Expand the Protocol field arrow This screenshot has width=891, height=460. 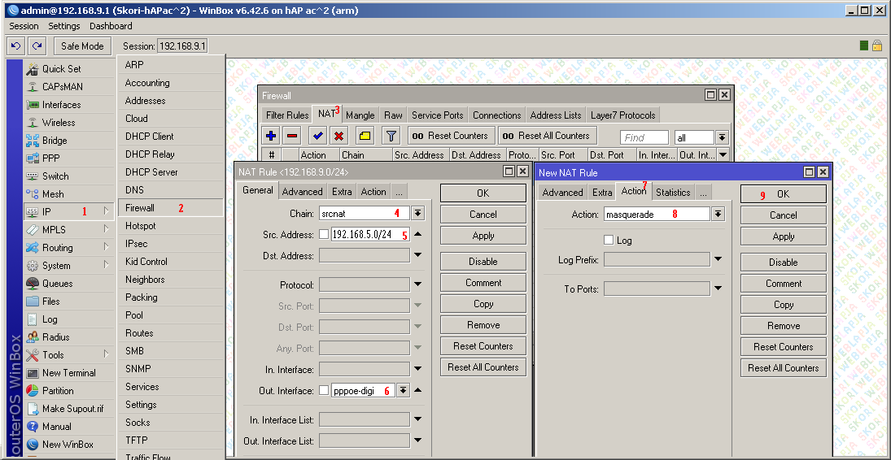point(417,285)
